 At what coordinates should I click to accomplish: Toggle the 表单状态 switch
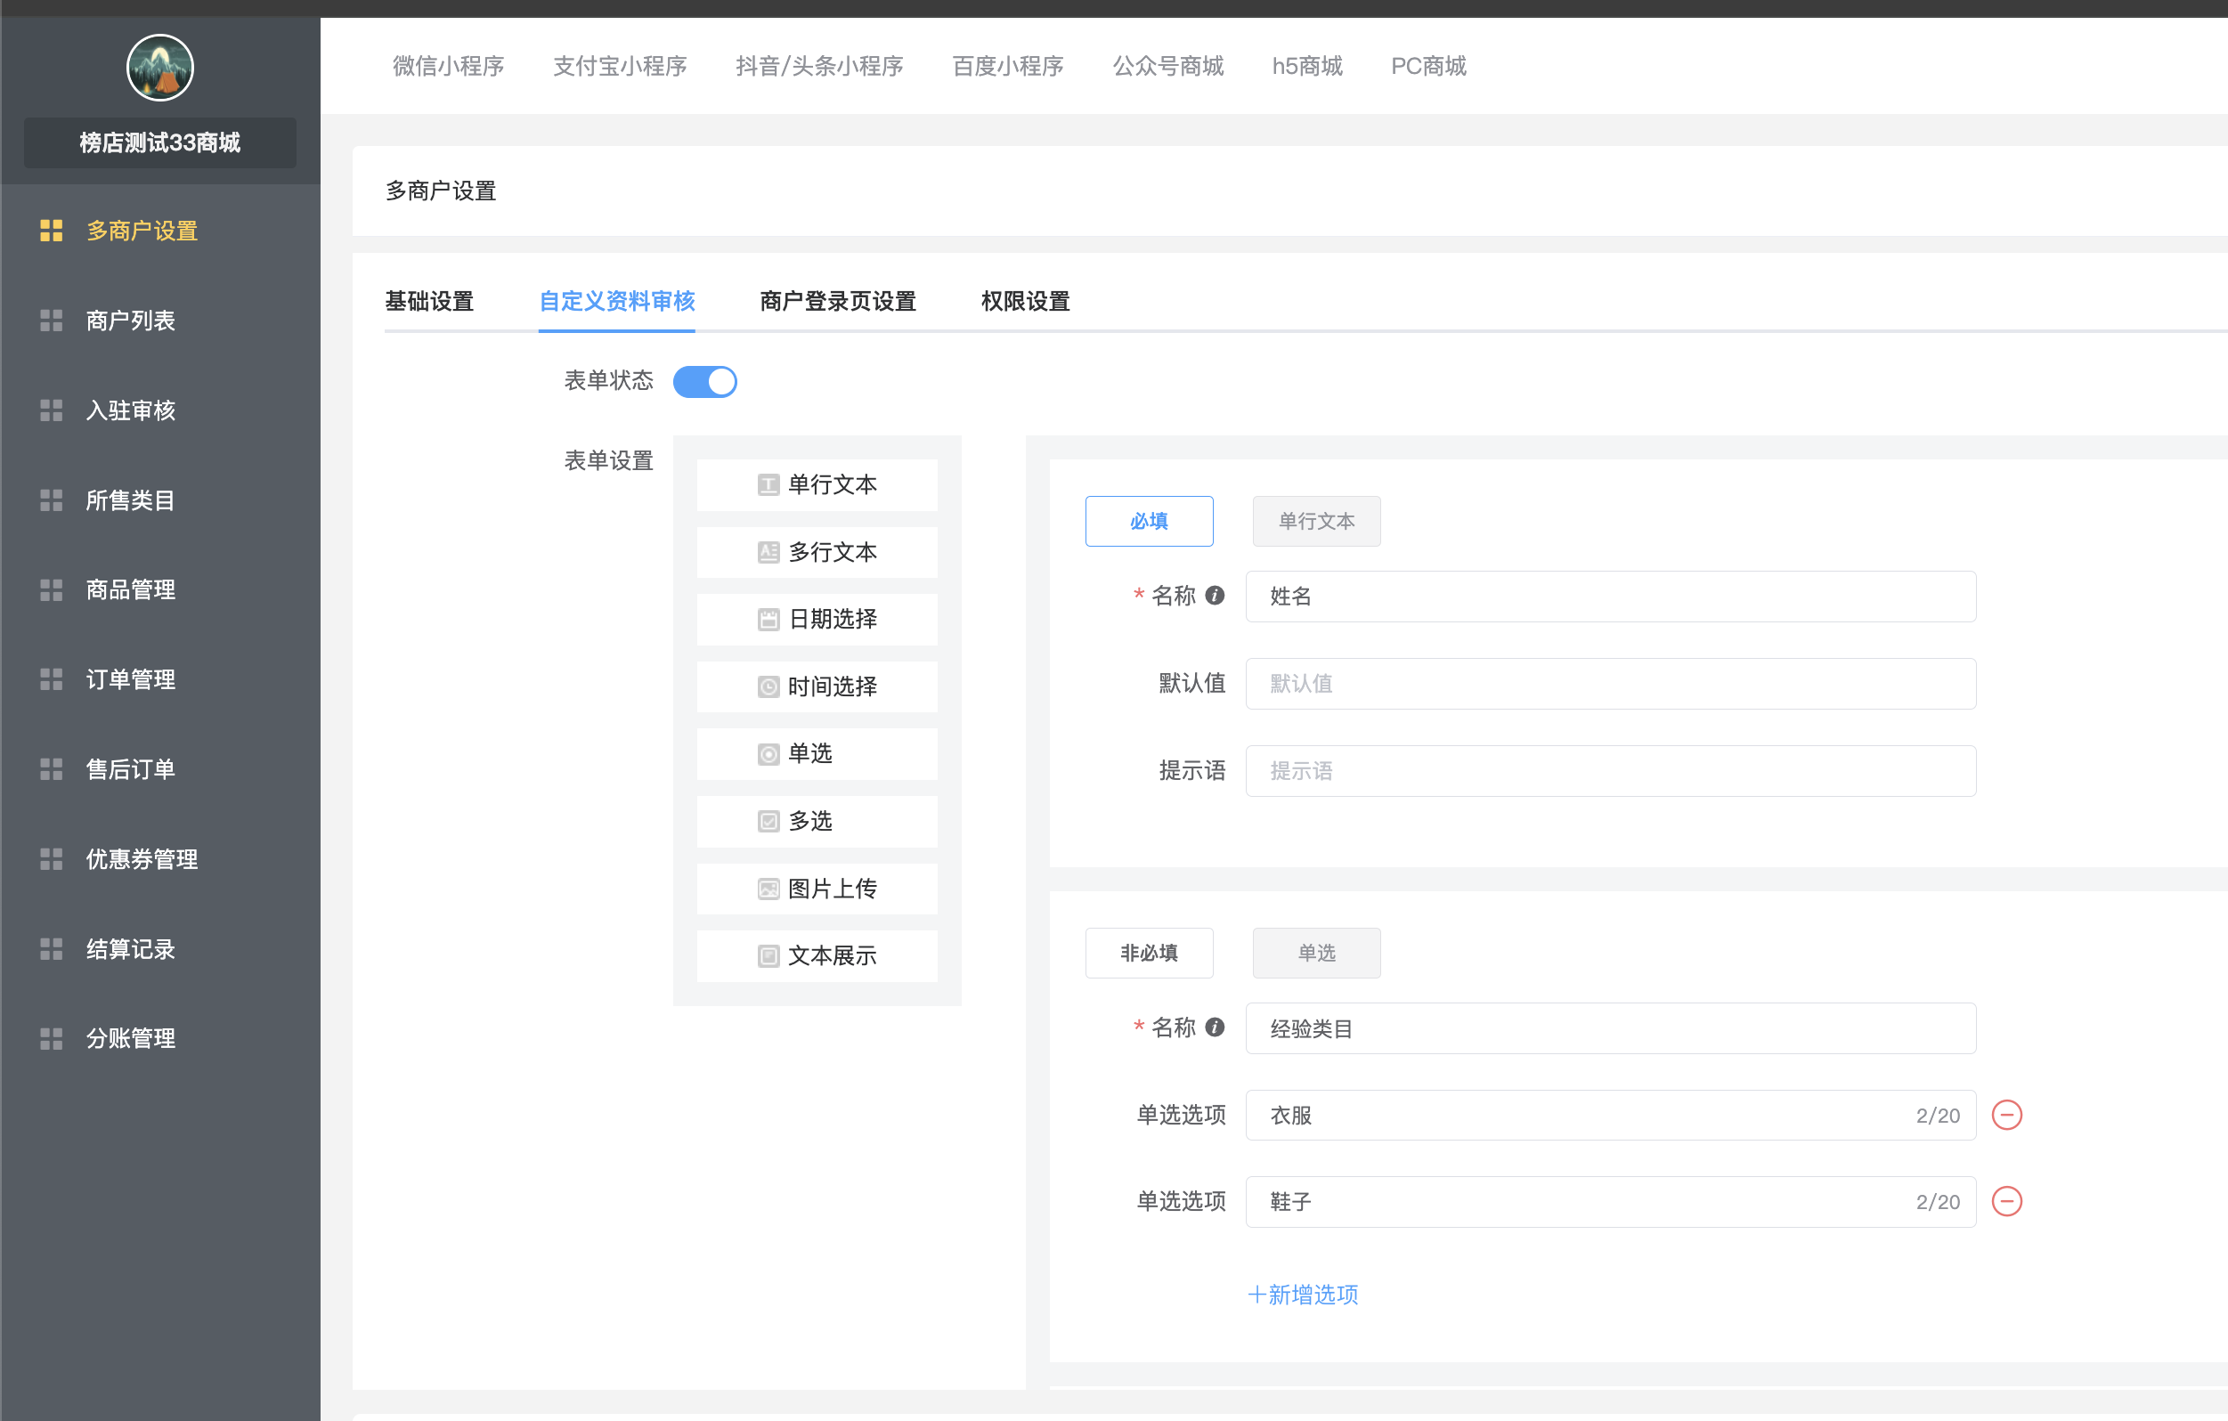point(705,381)
